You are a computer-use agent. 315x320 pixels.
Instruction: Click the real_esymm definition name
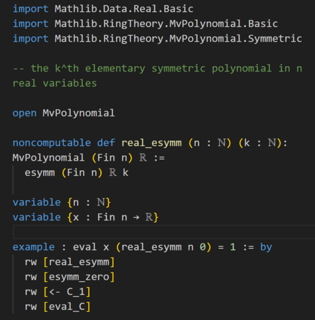click(152, 143)
